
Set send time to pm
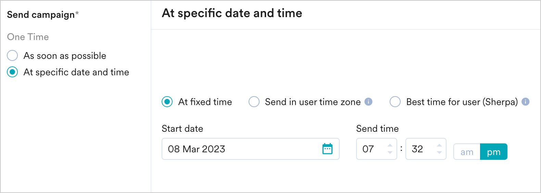tap(493, 152)
